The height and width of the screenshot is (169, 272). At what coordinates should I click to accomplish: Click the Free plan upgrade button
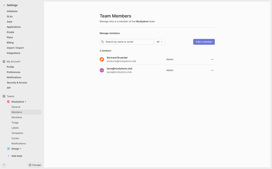click(35, 165)
